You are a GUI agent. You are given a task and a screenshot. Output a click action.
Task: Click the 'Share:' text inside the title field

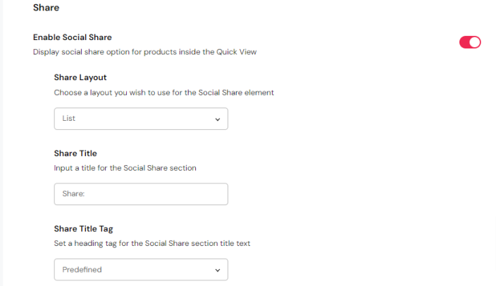tap(73, 194)
